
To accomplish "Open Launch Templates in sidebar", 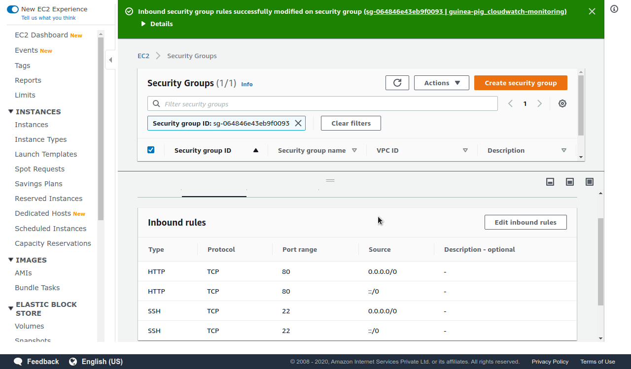I will pyautogui.click(x=46, y=154).
